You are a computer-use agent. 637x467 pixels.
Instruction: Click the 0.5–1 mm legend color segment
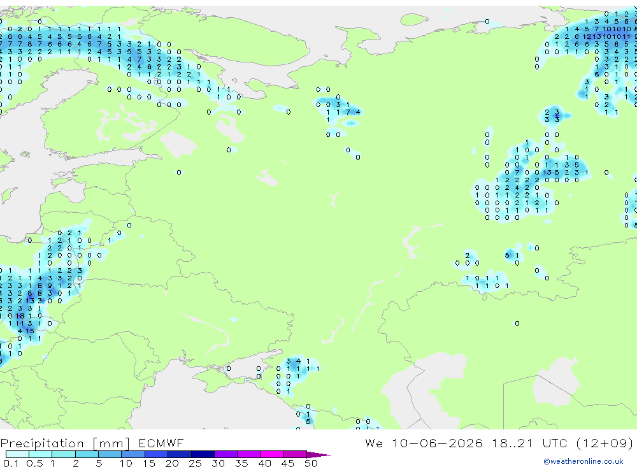(41, 454)
